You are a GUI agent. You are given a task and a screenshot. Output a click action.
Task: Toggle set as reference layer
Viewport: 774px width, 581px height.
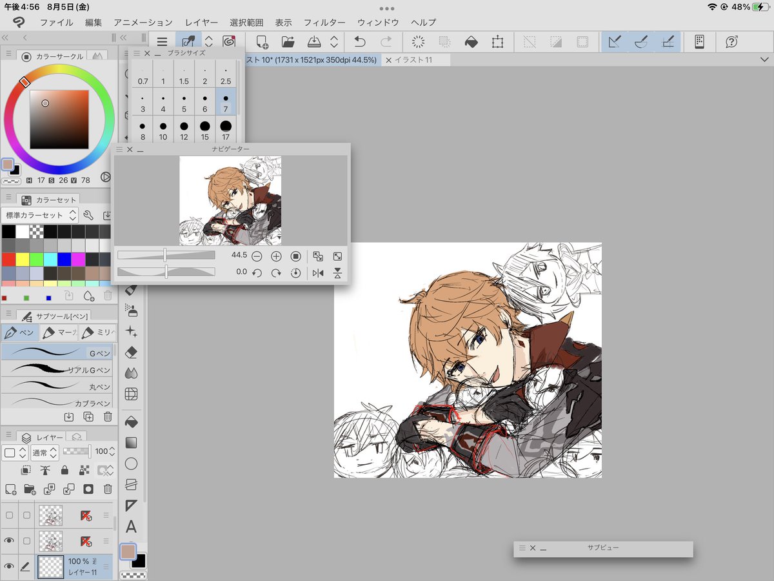[x=45, y=471]
